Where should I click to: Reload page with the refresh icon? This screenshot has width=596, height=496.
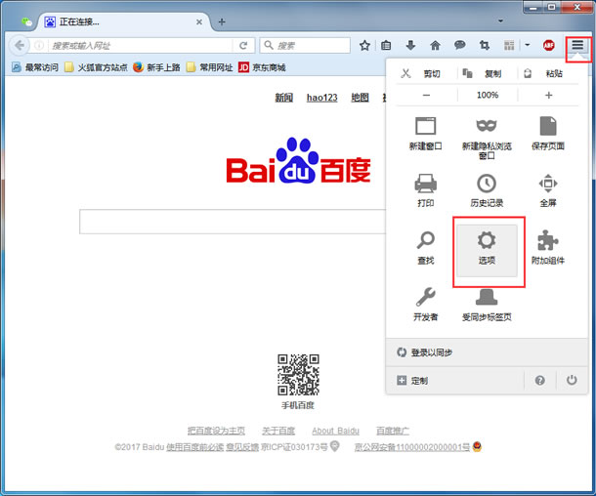point(243,46)
